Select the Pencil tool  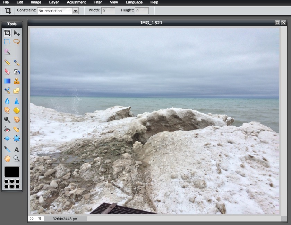[7, 62]
